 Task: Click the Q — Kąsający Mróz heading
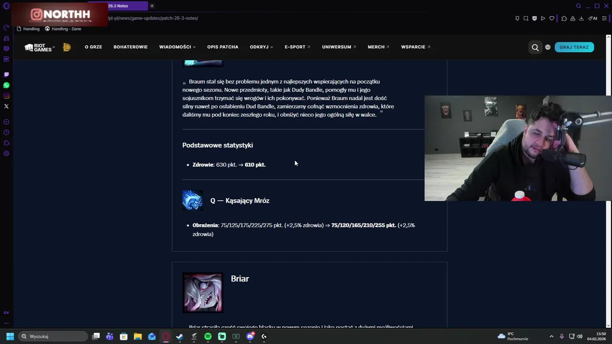point(240,201)
